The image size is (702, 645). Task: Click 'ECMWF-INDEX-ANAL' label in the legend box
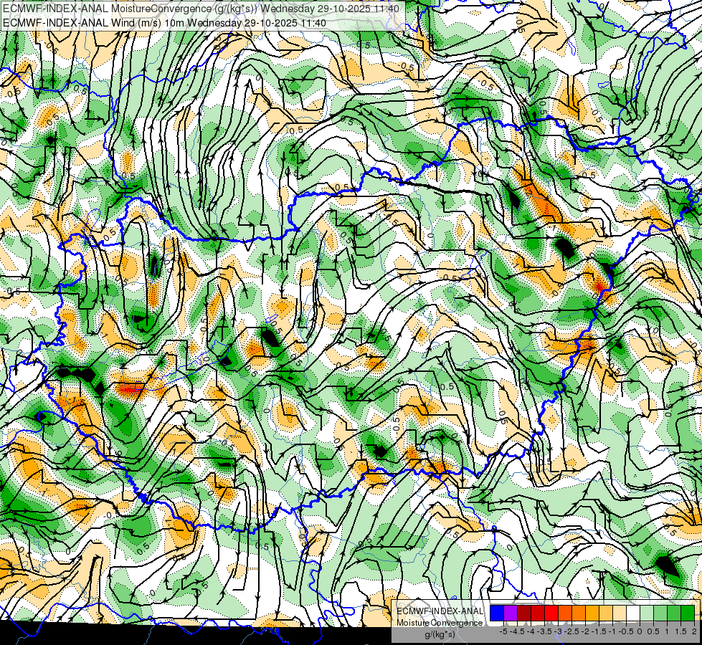pyautogui.click(x=440, y=611)
